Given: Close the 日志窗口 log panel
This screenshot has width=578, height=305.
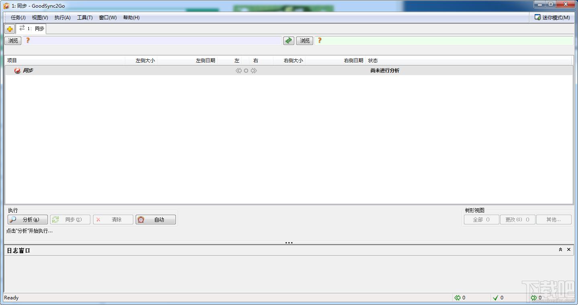Looking at the screenshot, I should tap(569, 250).
